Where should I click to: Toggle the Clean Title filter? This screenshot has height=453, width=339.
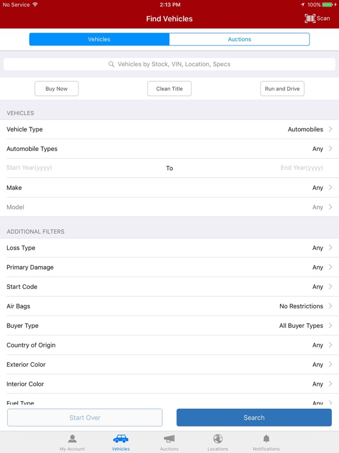(x=169, y=88)
